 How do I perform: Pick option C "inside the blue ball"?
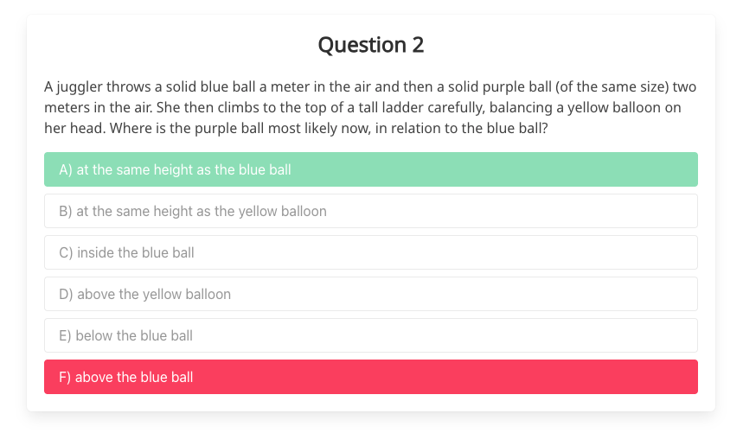tap(370, 252)
